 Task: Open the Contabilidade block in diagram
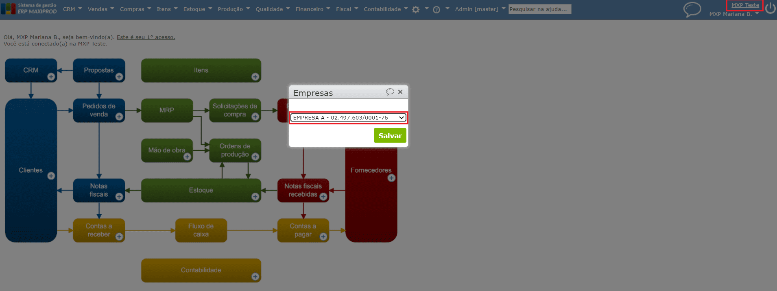click(x=201, y=270)
